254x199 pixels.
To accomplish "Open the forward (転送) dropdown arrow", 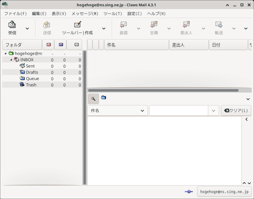I will (x=234, y=29).
